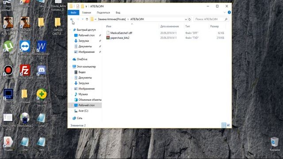Open the Acer (C:) drive
This screenshot has width=283, height=159.
pyautogui.click(x=83, y=111)
